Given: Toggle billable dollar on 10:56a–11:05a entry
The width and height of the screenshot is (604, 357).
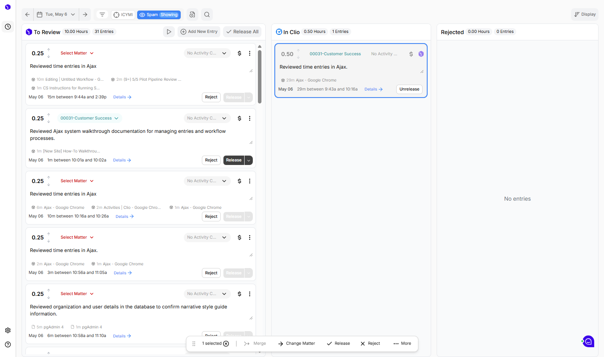Looking at the screenshot, I should (239, 237).
